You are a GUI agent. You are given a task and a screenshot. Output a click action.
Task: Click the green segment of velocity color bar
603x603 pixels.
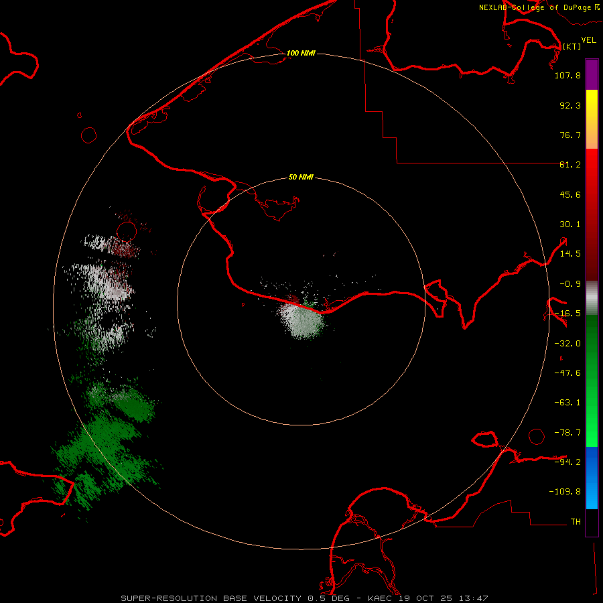pos(592,381)
